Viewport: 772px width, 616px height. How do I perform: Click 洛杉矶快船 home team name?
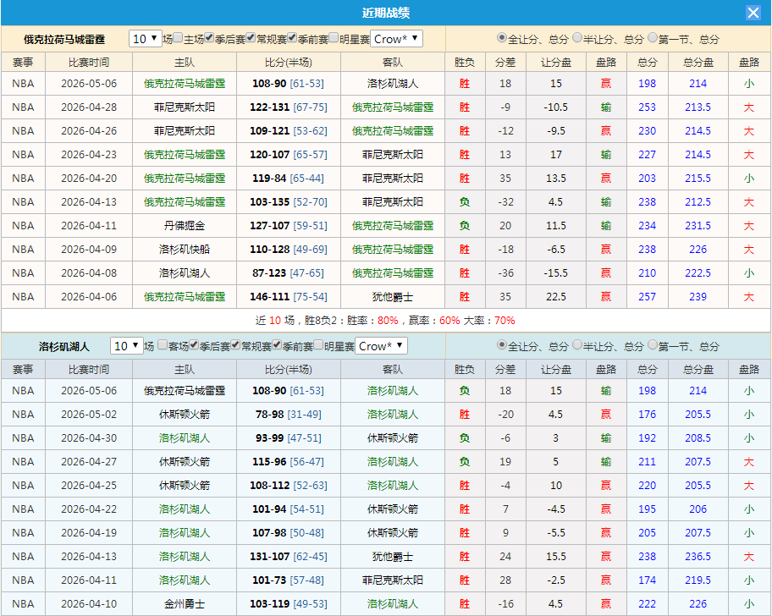[185, 250]
